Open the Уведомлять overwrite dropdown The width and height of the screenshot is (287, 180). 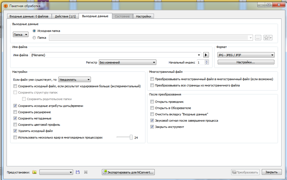(x=75, y=80)
